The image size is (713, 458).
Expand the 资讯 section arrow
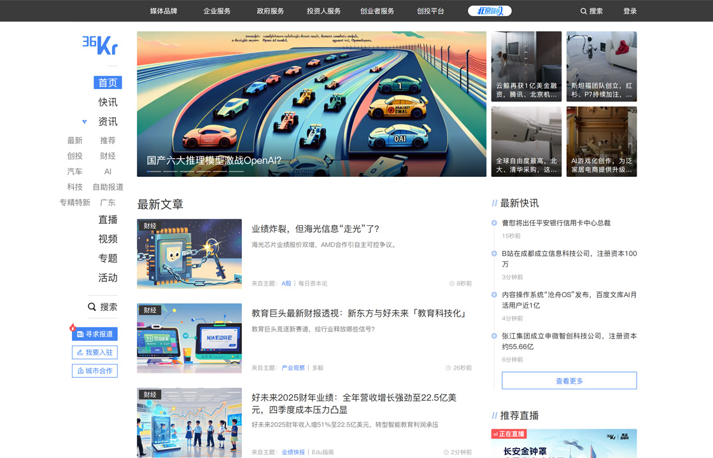(84, 121)
